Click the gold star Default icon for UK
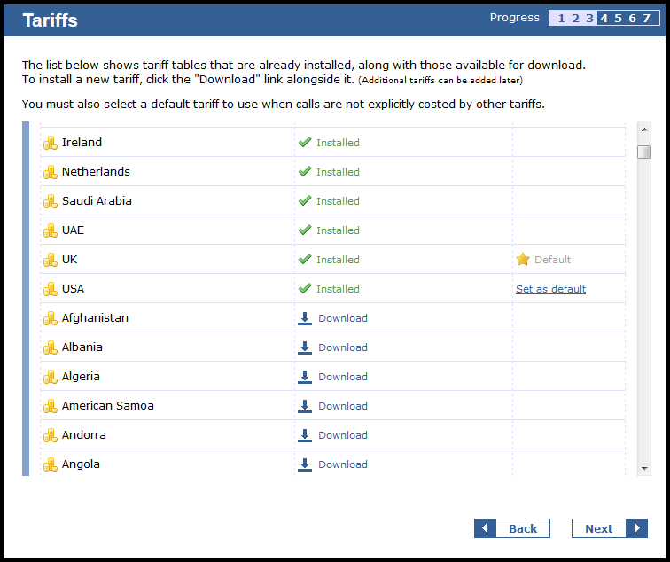This screenshot has height=562, width=670. point(523,260)
